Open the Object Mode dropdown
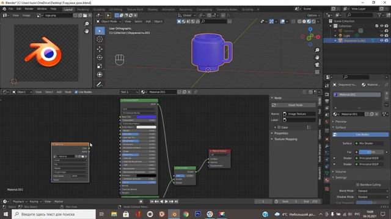Viewport: 391px width, 219px height. [109, 22]
